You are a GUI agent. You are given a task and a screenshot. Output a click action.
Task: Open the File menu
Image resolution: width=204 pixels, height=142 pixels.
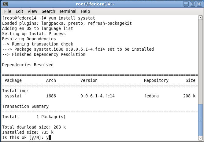[8, 11]
